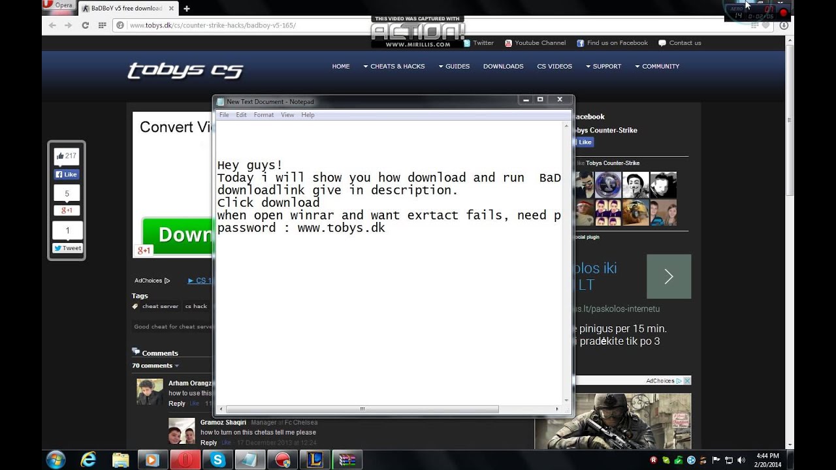The image size is (836, 470).
Task: Expand the GUIDES menu
Action: (454, 67)
